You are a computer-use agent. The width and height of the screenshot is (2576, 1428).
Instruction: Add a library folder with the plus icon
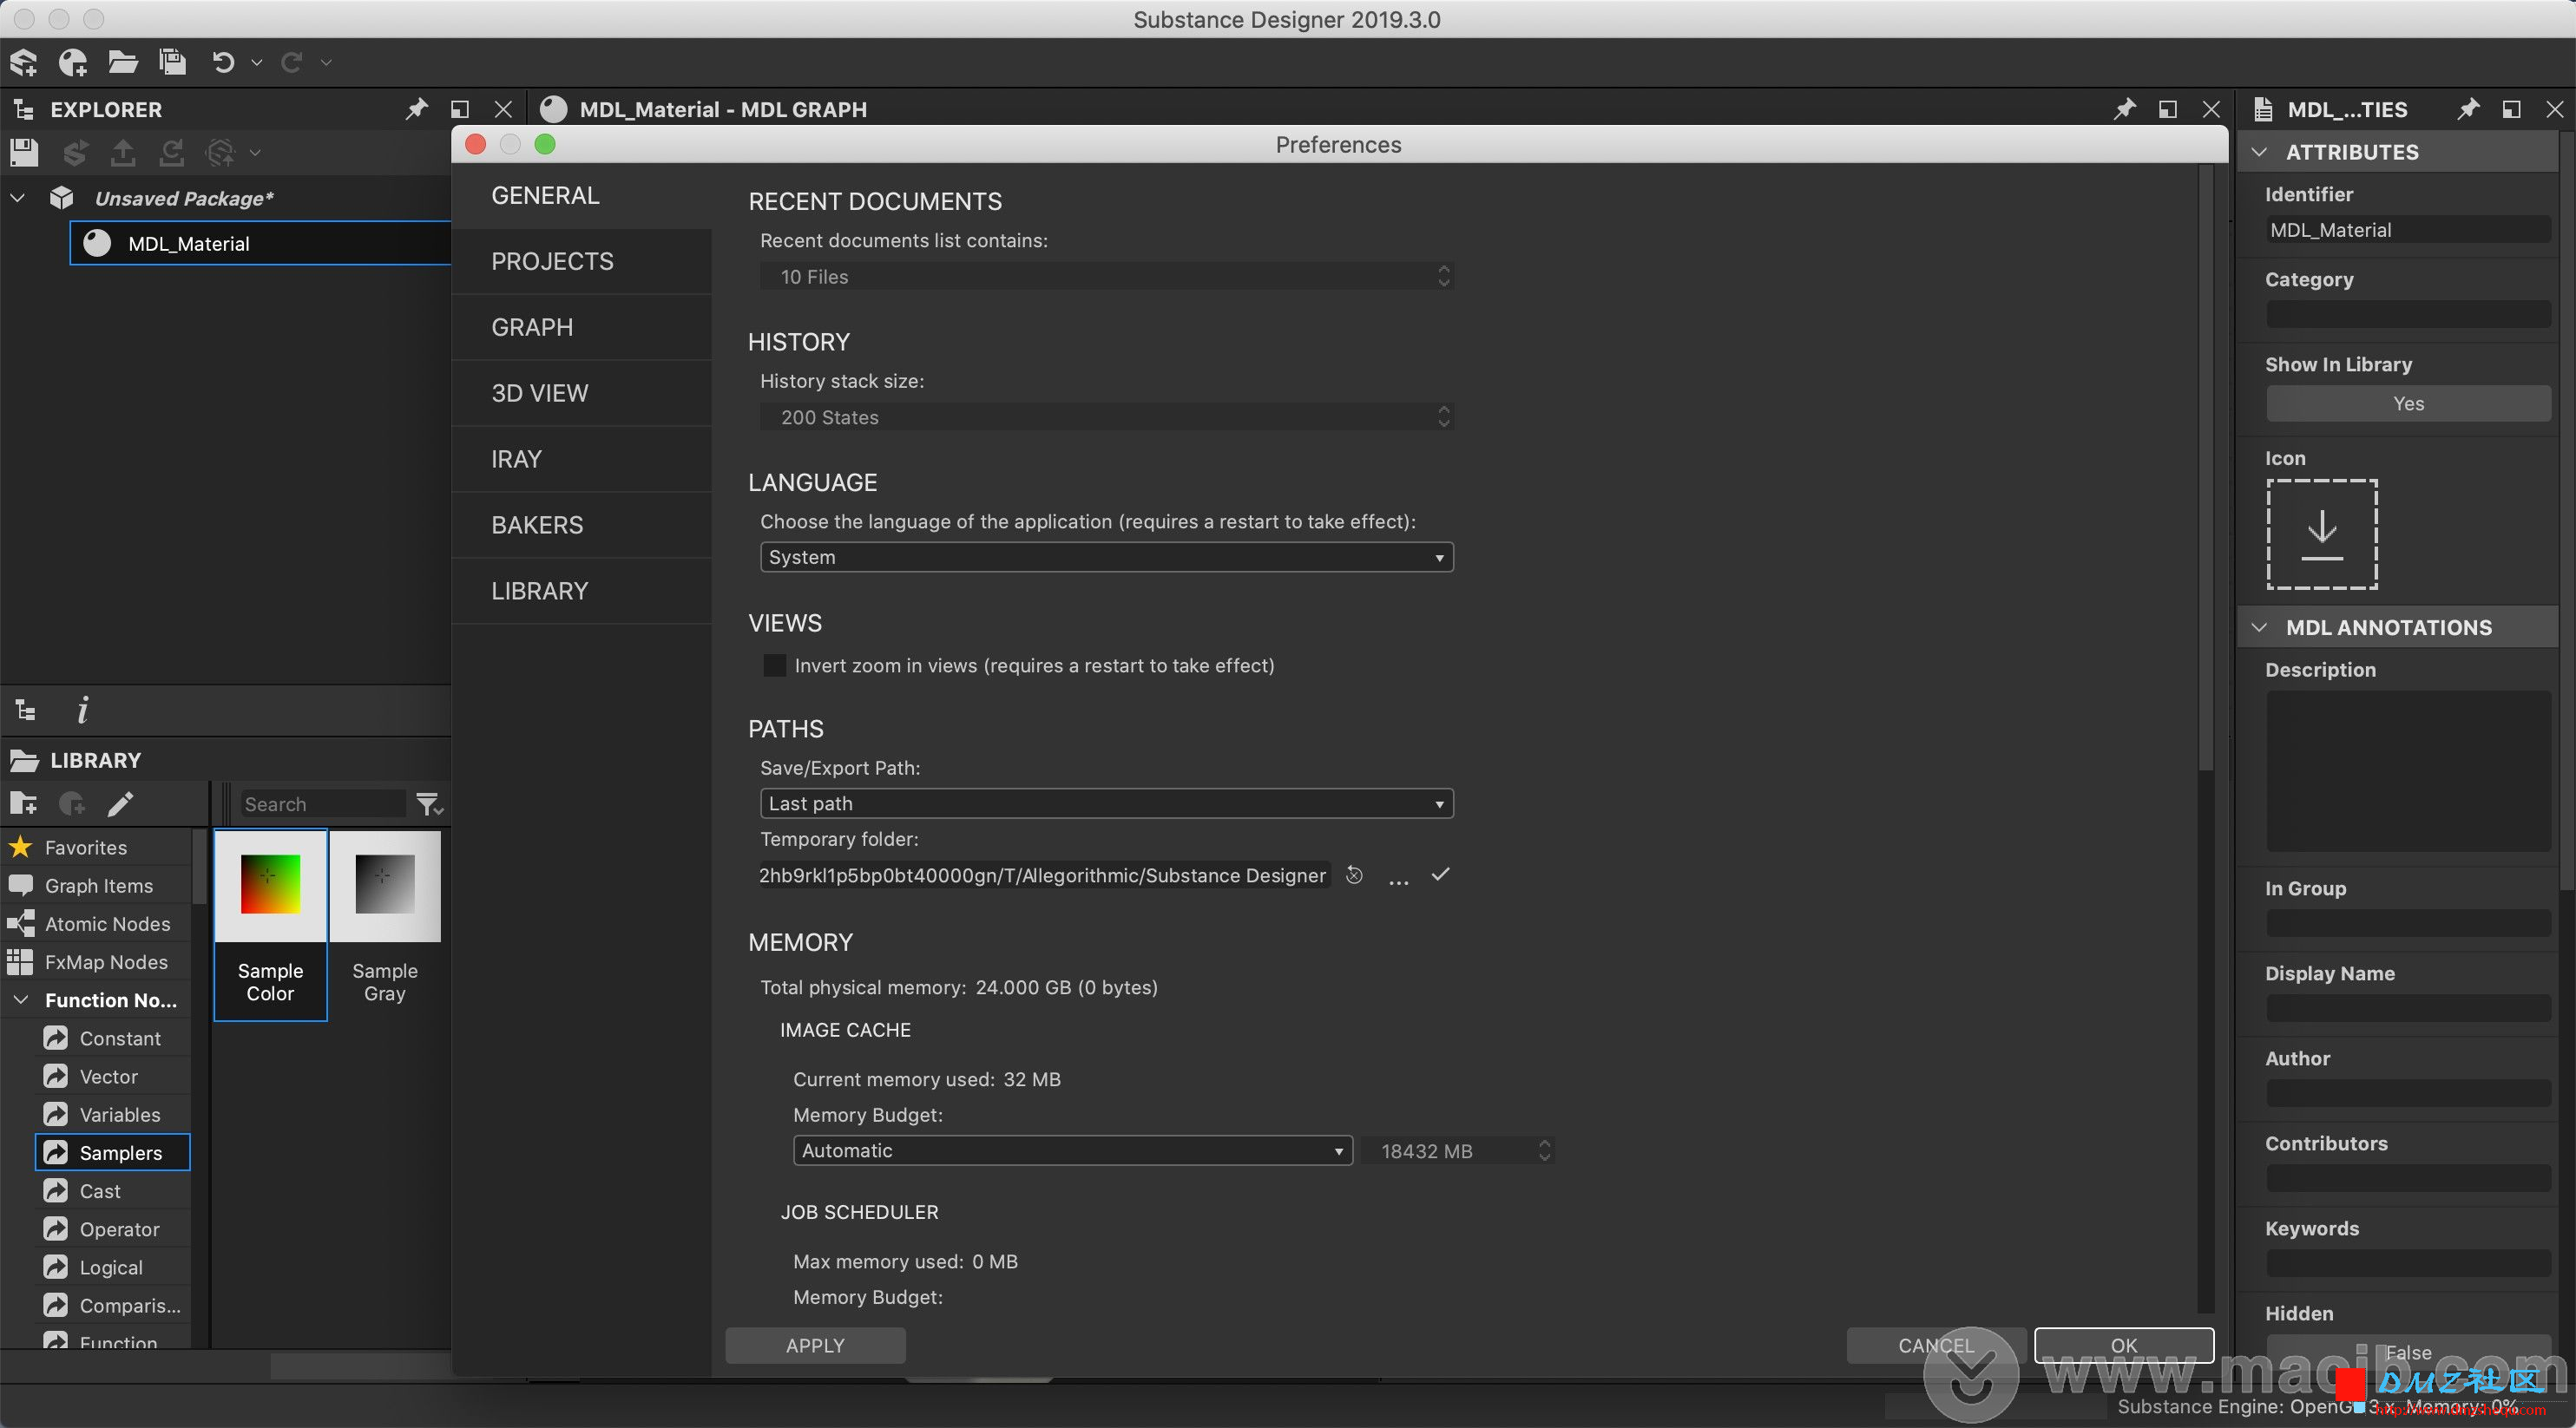tap(23, 803)
